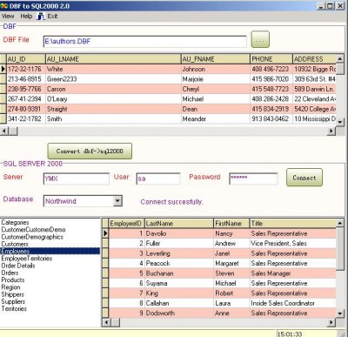Click the Northwind database combo box
Image resolution: width=348 pixels, height=337 pixels.
tap(83, 201)
